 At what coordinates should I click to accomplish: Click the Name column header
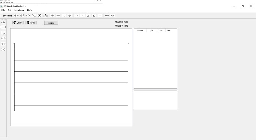coord(140,30)
